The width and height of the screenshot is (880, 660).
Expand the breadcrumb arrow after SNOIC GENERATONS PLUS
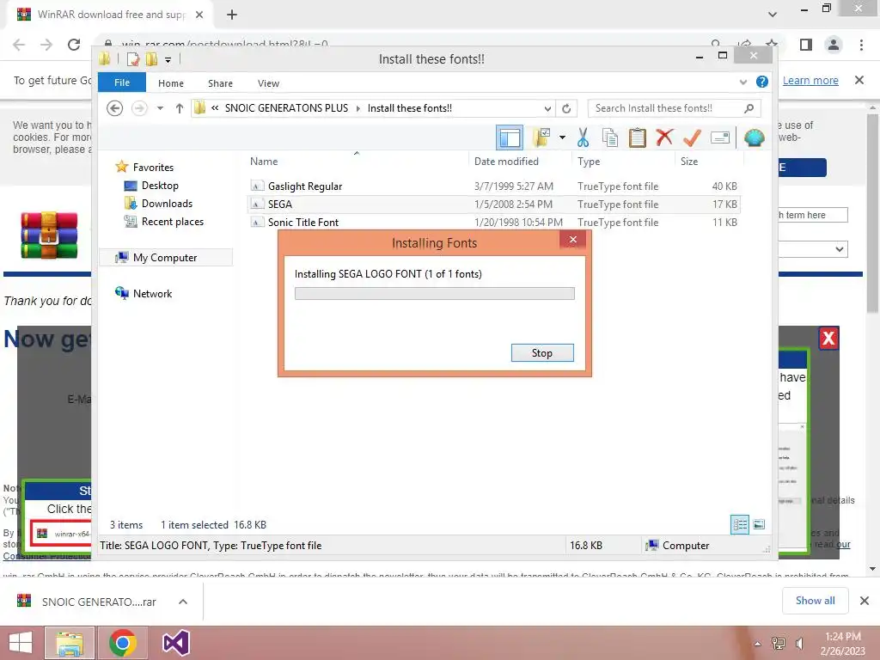358,108
